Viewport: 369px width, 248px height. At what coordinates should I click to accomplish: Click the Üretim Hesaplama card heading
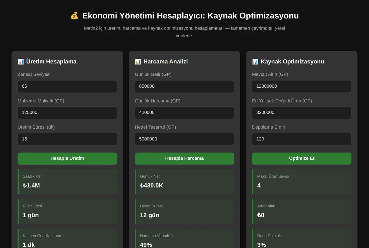tap(51, 62)
